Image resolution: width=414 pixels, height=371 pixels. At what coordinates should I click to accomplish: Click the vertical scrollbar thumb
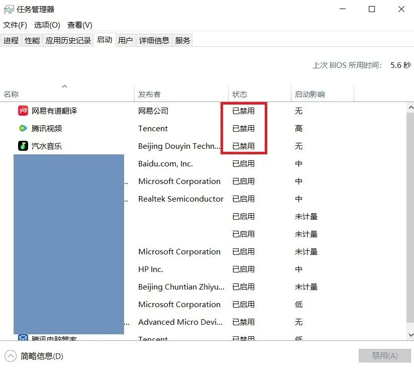(x=410, y=218)
